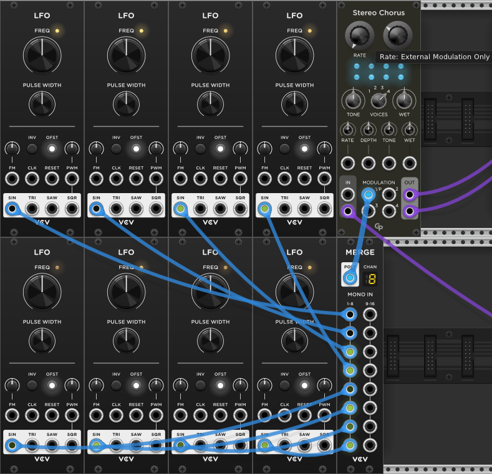Image resolution: width=492 pixels, height=474 pixels.
Task: Click VOICES knob on Stereo Chorus
Action: (379, 100)
